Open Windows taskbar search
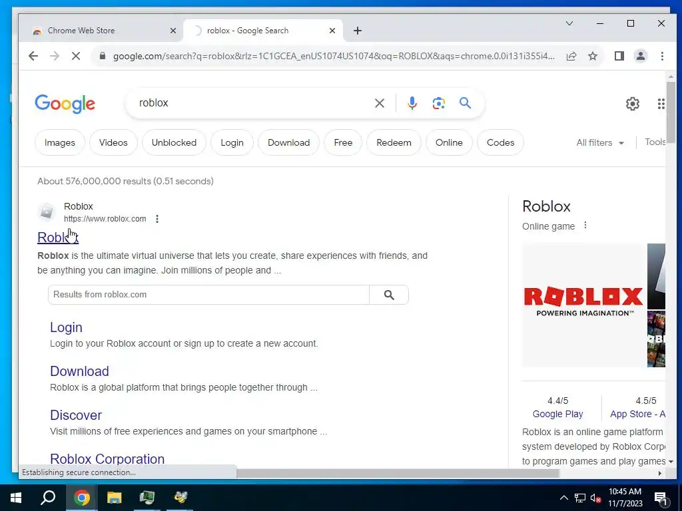This screenshot has width=682, height=511. 48,498
